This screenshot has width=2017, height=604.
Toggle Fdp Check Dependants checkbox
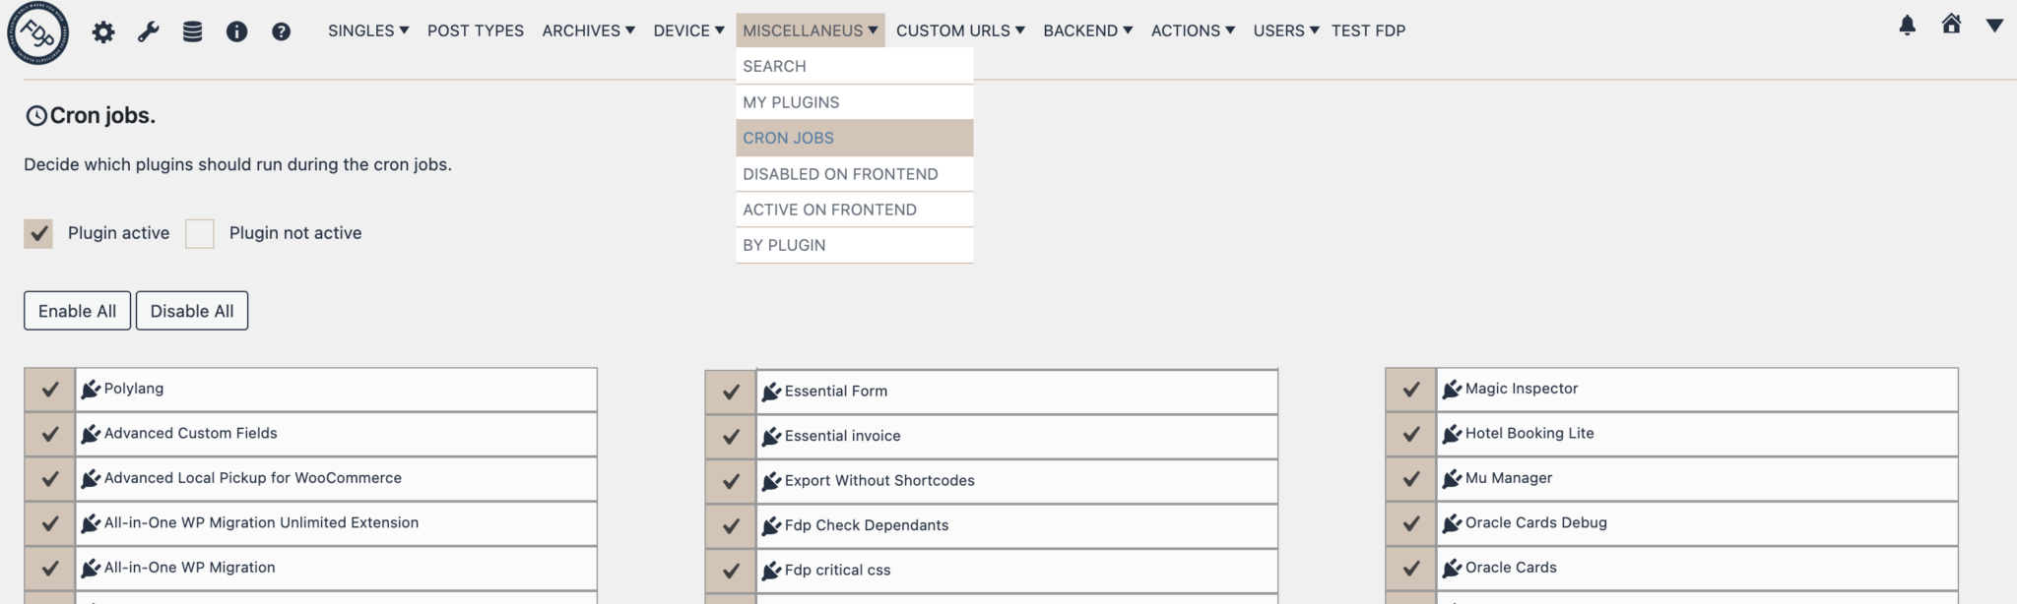click(731, 525)
